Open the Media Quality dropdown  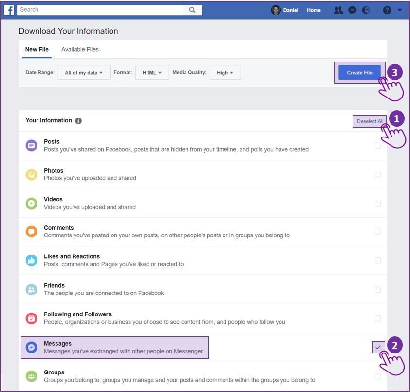pos(224,72)
